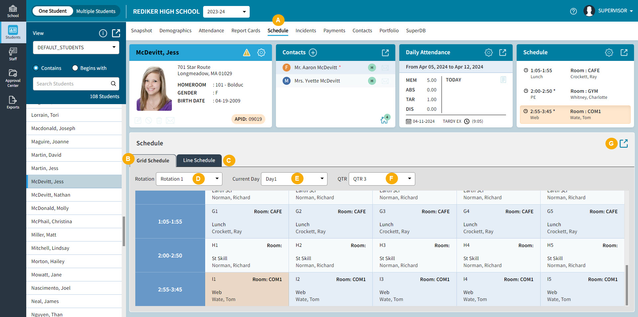The height and width of the screenshot is (317, 638).
Task: Select the Begins with radio button
Action: point(75,68)
